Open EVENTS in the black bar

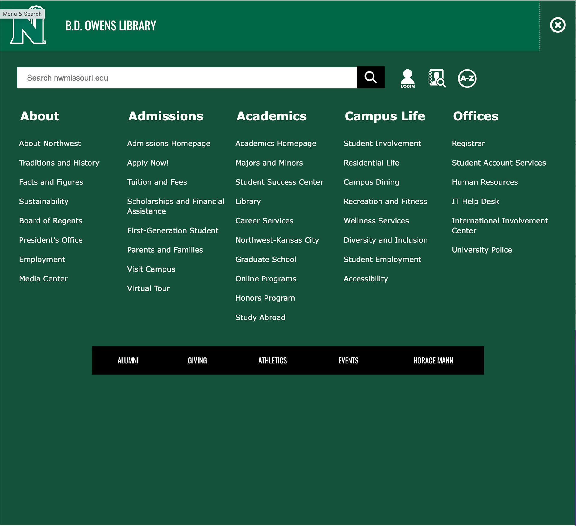[348, 361]
